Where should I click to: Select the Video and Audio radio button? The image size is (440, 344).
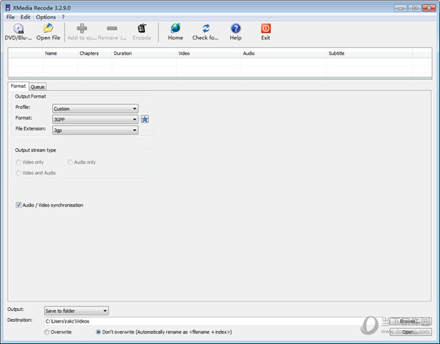pos(18,173)
